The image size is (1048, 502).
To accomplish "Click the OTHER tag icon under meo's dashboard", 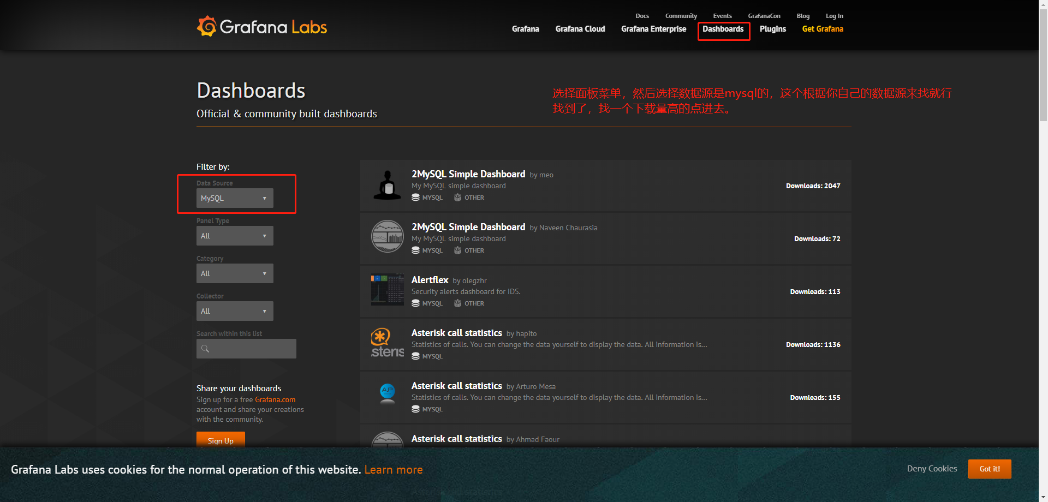I will 457,198.
